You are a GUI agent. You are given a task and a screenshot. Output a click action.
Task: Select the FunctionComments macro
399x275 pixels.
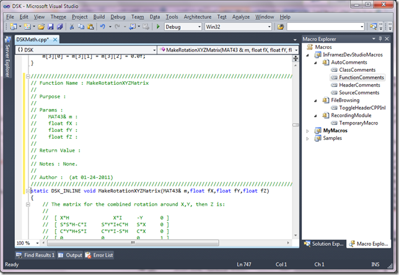pyautogui.click(x=361, y=77)
